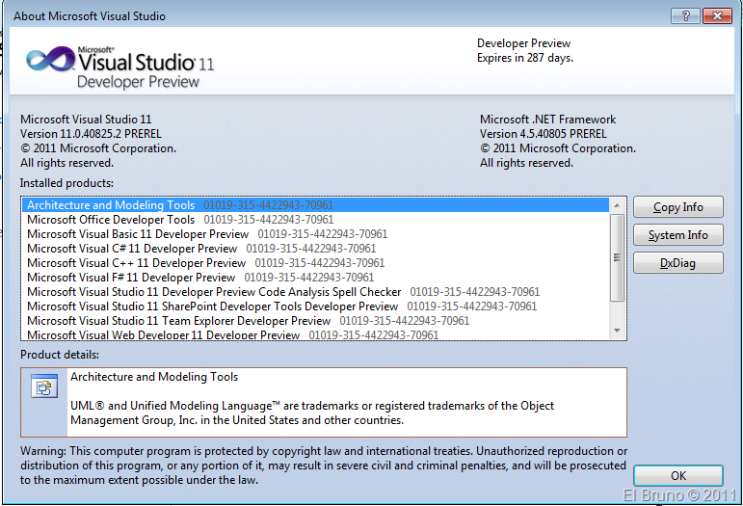
Task: Pick Microsoft Visual C++ 11 Developer Preview
Action: tap(136, 263)
